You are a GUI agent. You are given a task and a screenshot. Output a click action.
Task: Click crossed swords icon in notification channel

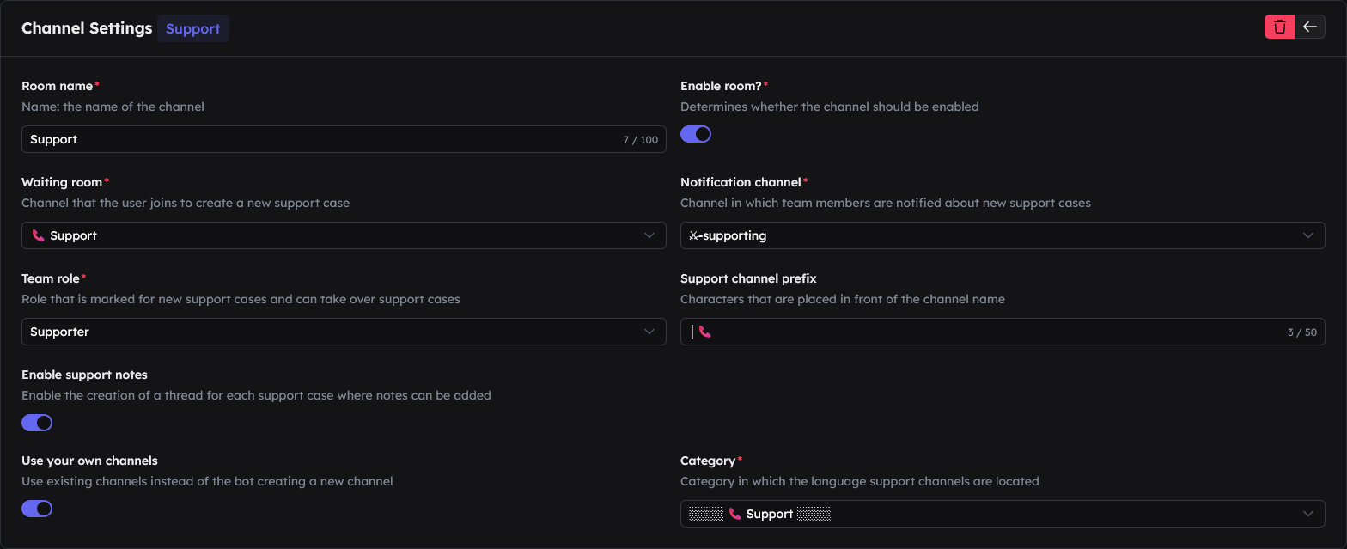pos(693,235)
